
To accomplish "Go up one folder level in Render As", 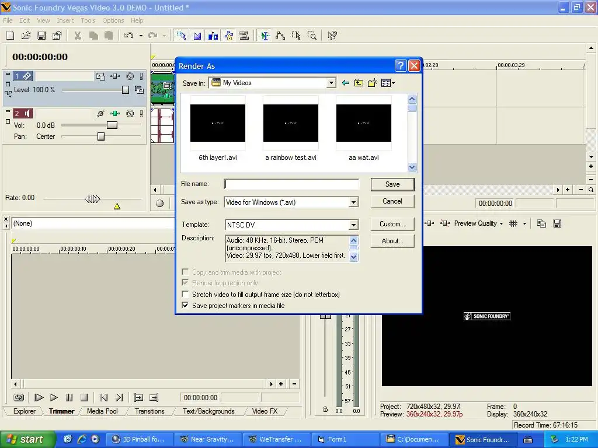I will point(359,83).
